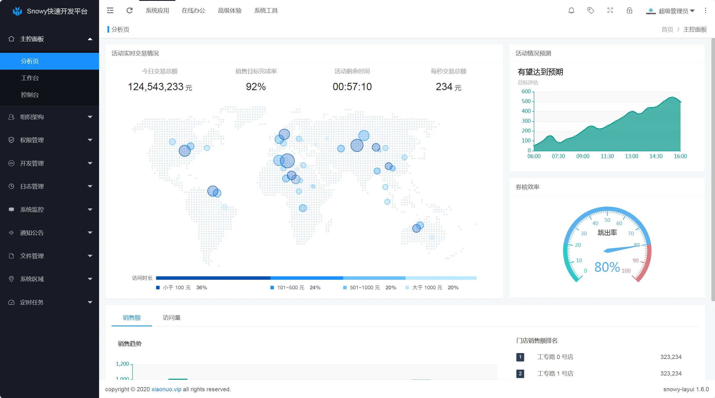Screen dimensions: 715x398
Task: Click the lock screen icon
Action: [x=629, y=11]
